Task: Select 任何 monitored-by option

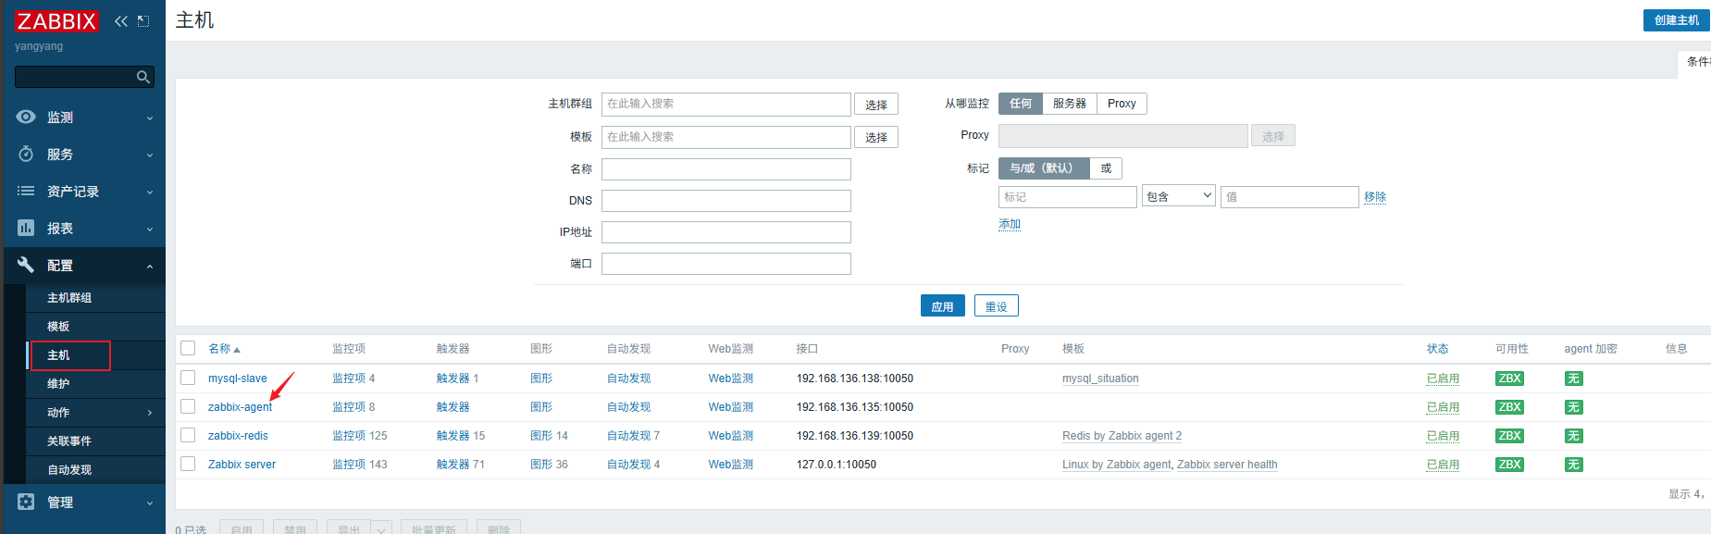Action: click(x=1021, y=104)
